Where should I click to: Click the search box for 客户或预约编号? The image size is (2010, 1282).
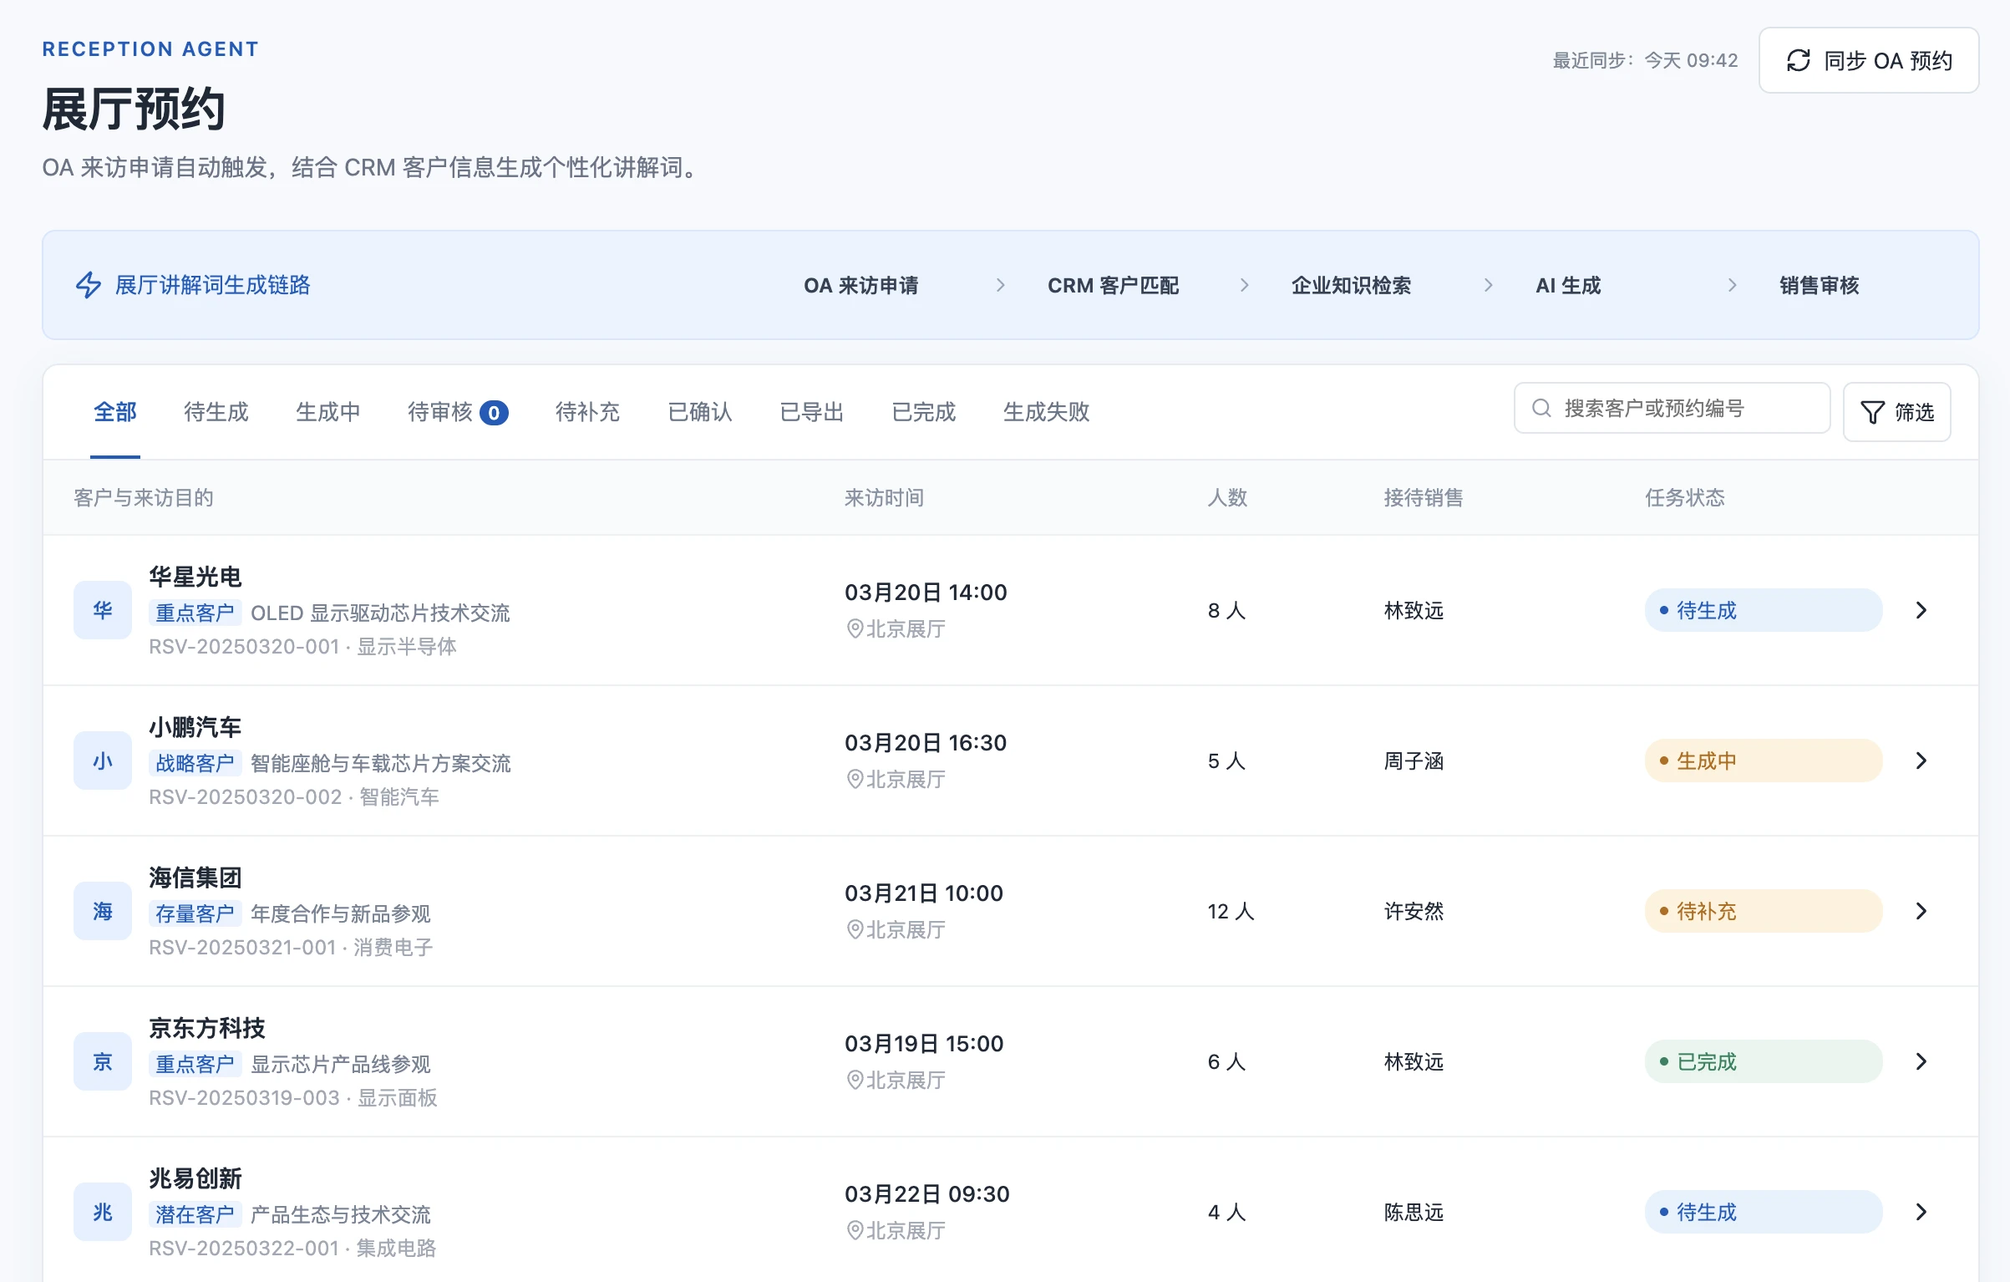coord(1672,408)
